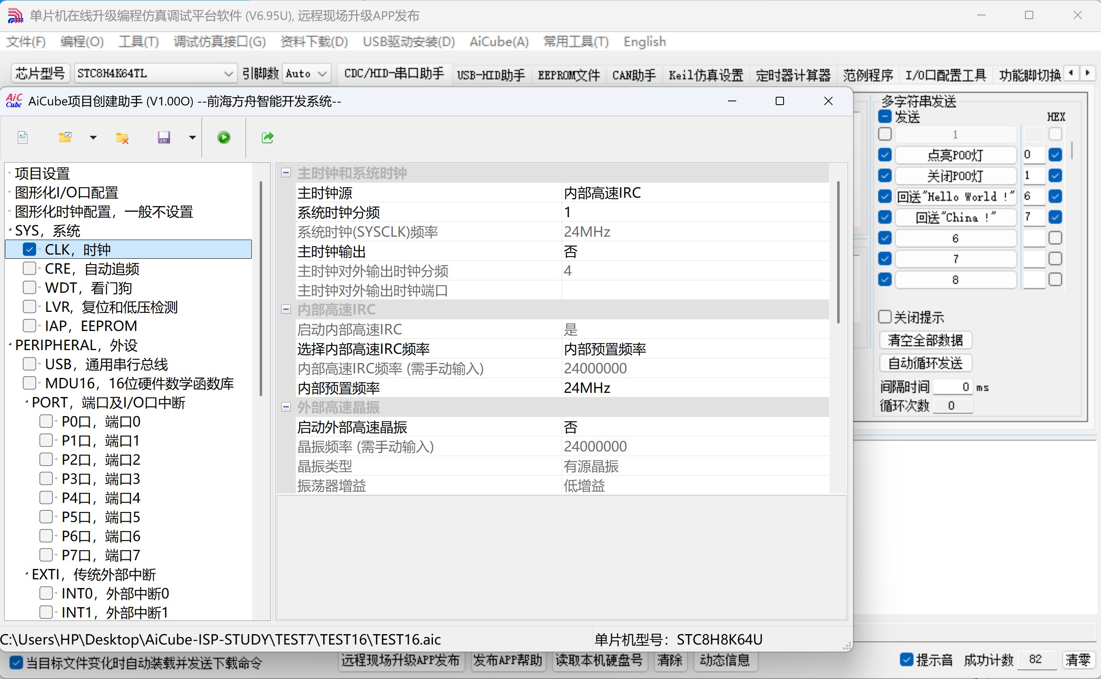The image size is (1101, 679).
Task: Collapse the PERIPHERAL 外设 tree node
Action: coord(10,345)
